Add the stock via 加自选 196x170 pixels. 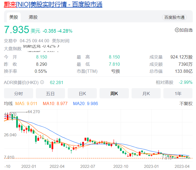point(184,30)
